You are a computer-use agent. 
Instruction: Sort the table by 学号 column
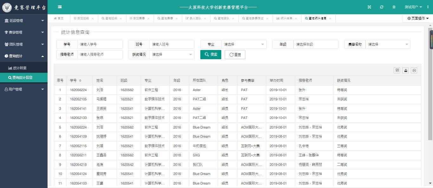point(80,81)
